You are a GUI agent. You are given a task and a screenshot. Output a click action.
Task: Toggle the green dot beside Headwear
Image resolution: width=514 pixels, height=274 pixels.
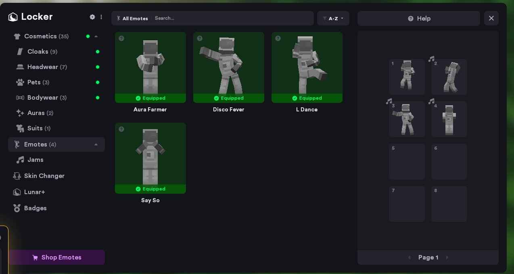coord(98,67)
